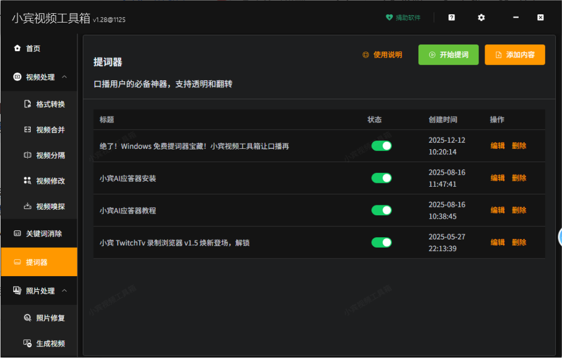This screenshot has width=562, height=358.
Task: Select the 视频修改 video edit icon
Action: tap(27, 181)
